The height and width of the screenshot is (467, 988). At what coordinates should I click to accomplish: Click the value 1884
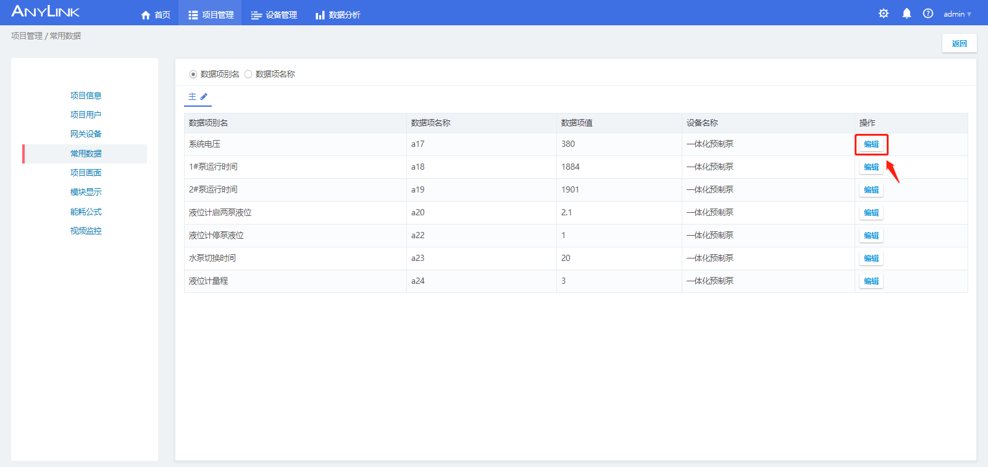pos(571,167)
